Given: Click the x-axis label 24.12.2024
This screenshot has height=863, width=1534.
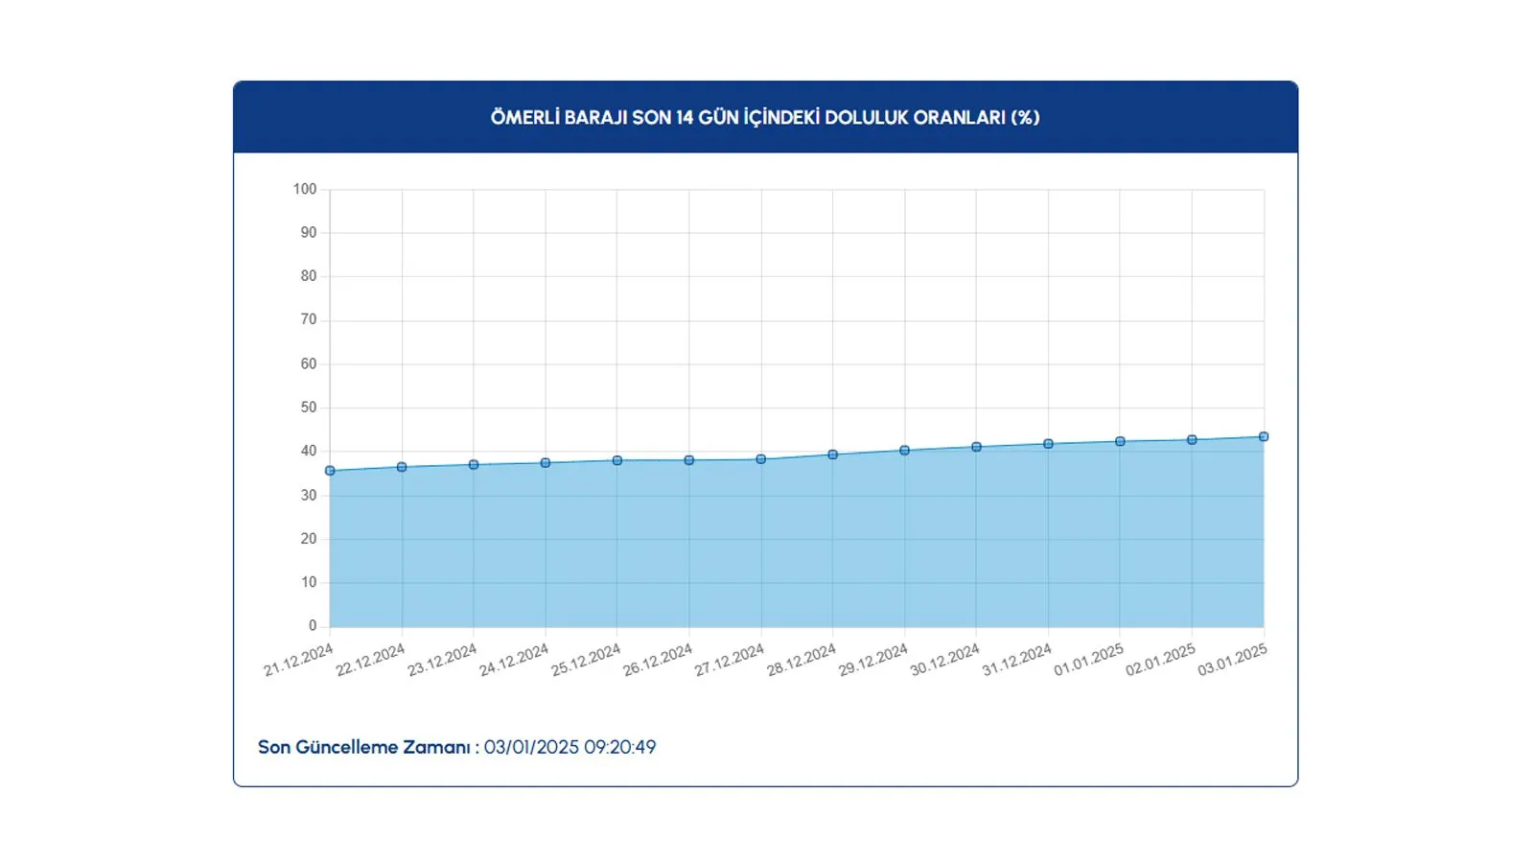Looking at the screenshot, I should coord(514,660).
